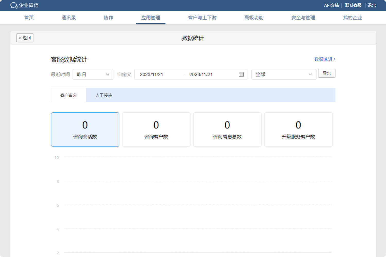Image resolution: width=386 pixels, height=257 pixels.
Task: Select the 咨询消息总数 stat card
Action: [227, 130]
